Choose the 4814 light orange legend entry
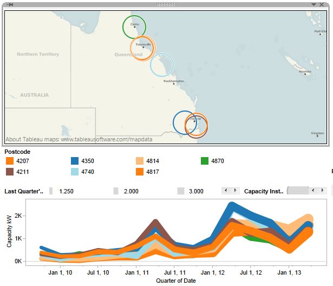The height and width of the screenshot is (286, 333). pos(140,161)
